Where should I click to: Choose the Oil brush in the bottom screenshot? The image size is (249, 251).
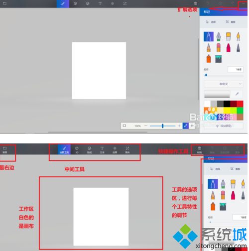[x=233, y=184]
